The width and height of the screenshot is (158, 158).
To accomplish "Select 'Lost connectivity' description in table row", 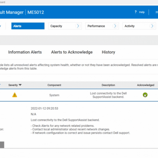I will (x=108, y=95).
